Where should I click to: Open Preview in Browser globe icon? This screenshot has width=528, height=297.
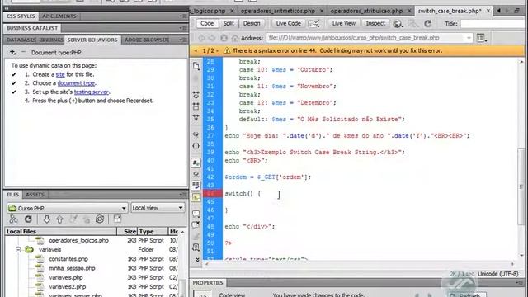click(398, 24)
